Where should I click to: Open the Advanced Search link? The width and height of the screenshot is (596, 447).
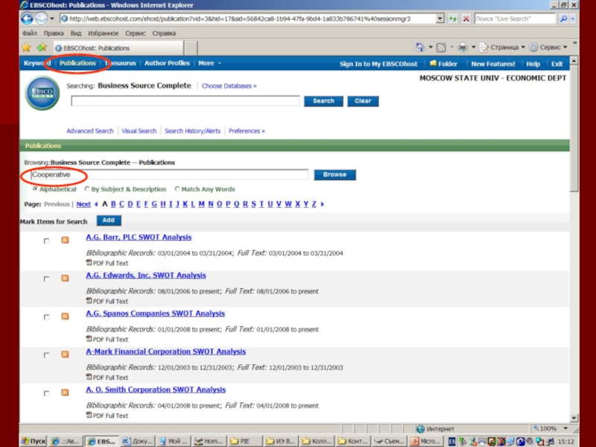89,131
